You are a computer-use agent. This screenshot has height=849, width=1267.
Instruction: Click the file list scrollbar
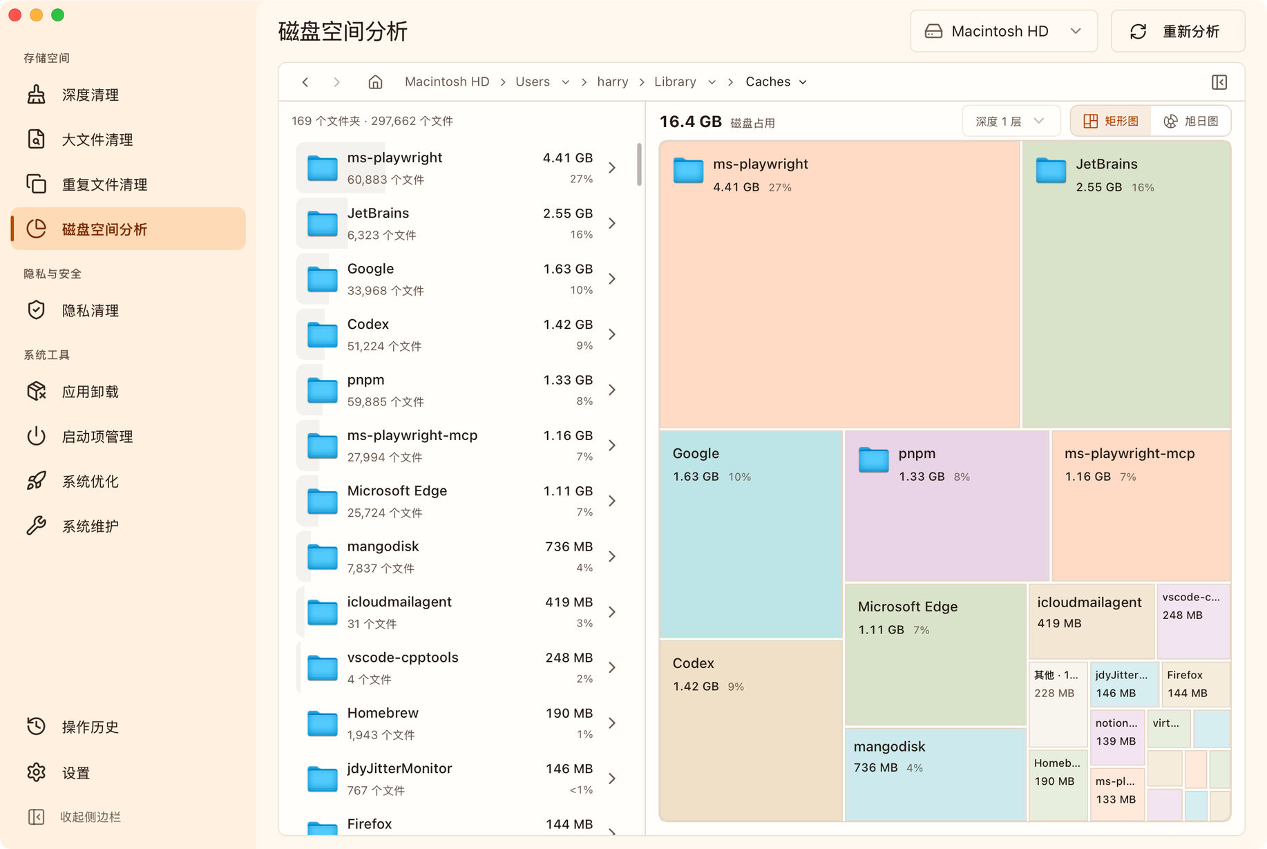point(639,164)
